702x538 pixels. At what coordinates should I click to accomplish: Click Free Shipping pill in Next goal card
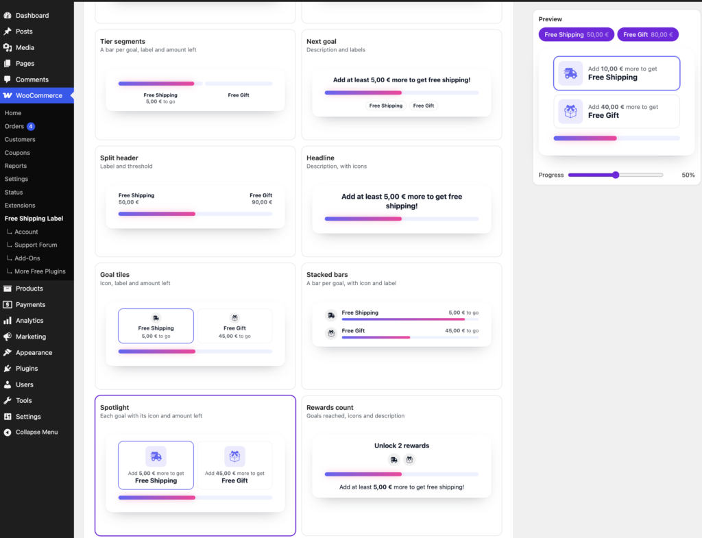tap(385, 106)
